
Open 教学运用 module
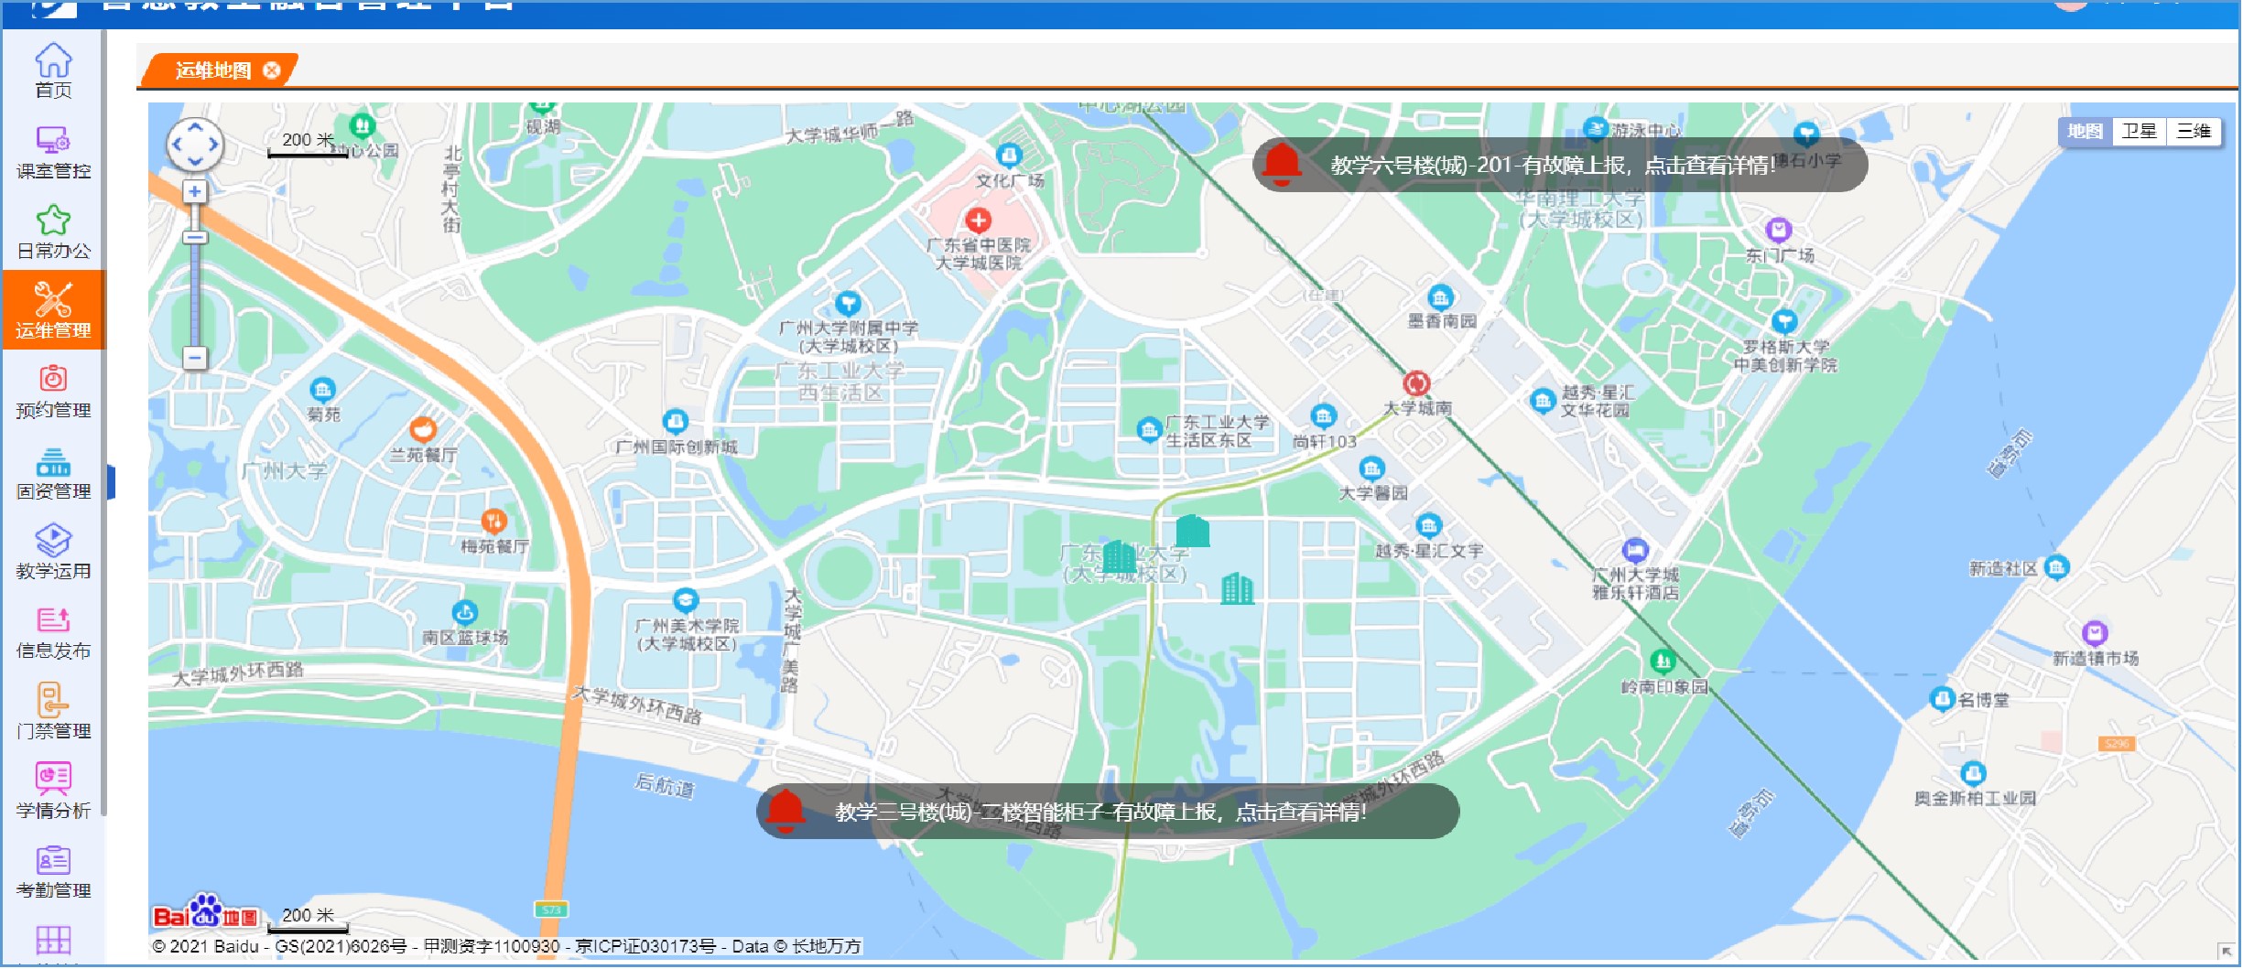(x=53, y=552)
